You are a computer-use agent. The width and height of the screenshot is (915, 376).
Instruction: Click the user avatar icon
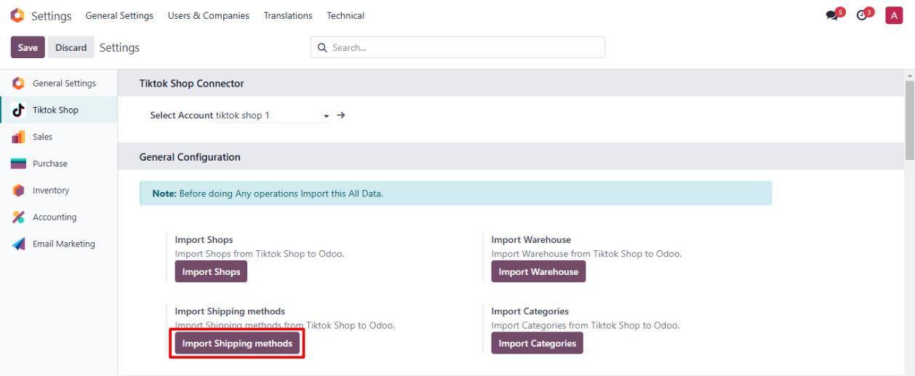click(893, 15)
